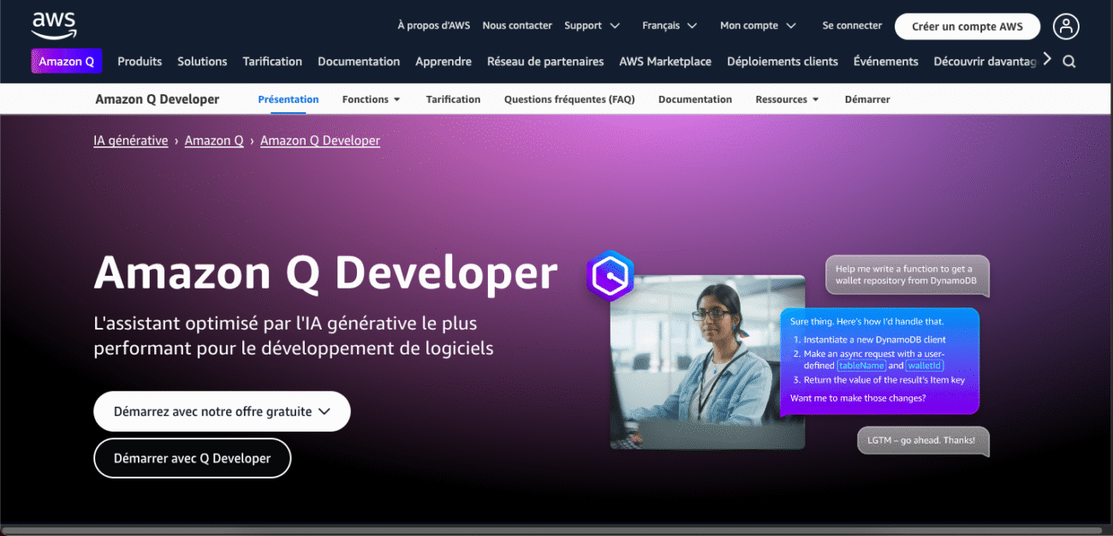Open the Tarification top nav item
Screen dimensions: 1113x536
[x=272, y=62]
